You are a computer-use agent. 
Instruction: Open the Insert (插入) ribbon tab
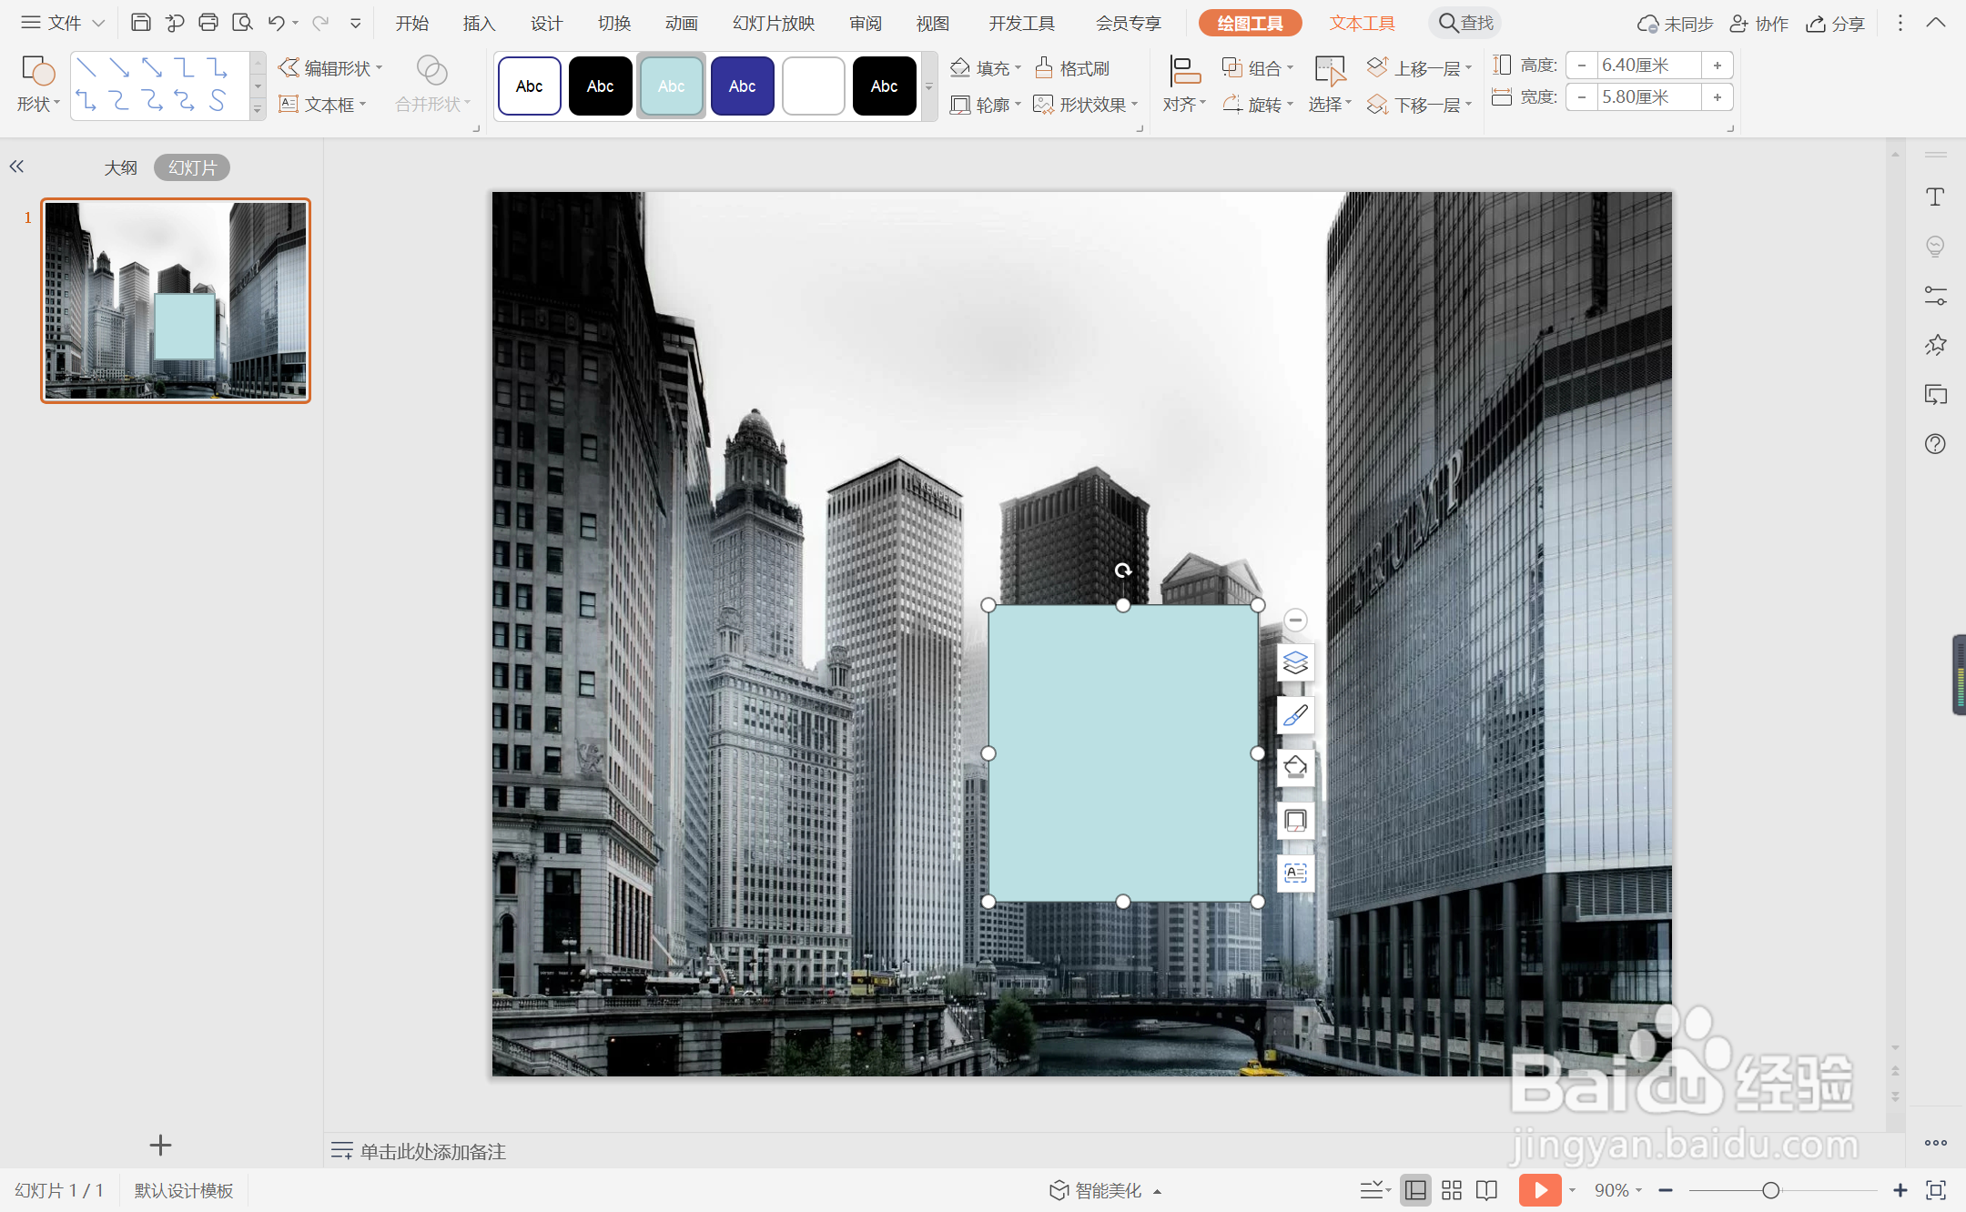[x=479, y=23]
